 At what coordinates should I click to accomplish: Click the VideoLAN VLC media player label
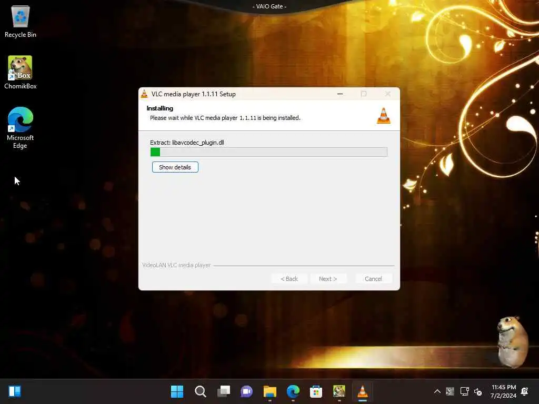pos(176,265)
